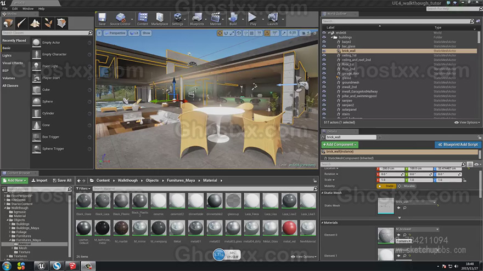Activate translate gizmo tool in viewport
The width and height of the screenshot is (483, 271).
point(220,33)
